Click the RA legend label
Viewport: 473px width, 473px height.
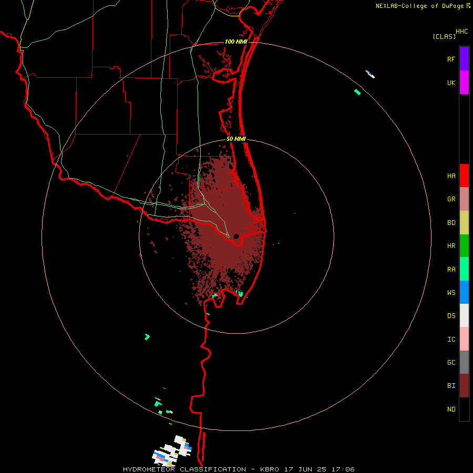[451, 270]
